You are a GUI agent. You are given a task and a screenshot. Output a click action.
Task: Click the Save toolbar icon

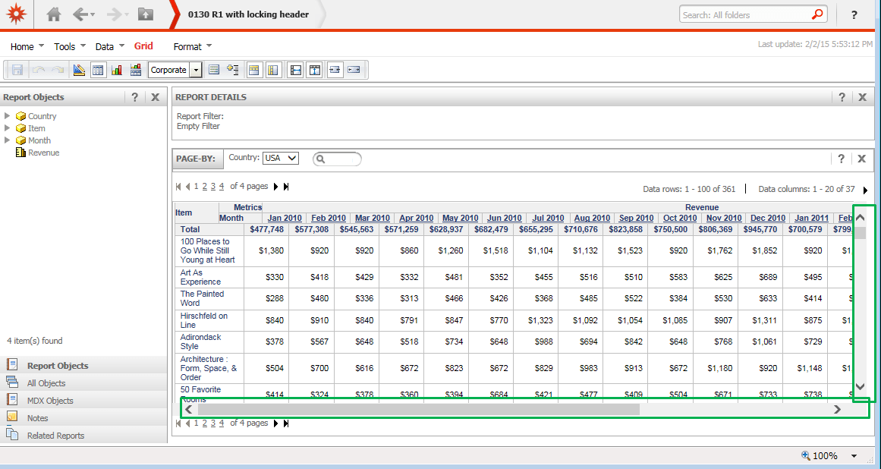17,70
